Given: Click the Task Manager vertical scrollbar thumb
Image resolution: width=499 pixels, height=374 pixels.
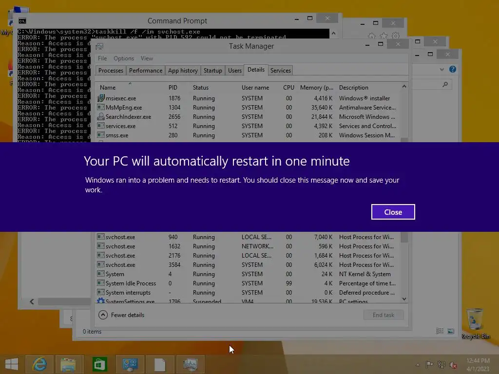Looking at the screenshot, I should 404,237.
